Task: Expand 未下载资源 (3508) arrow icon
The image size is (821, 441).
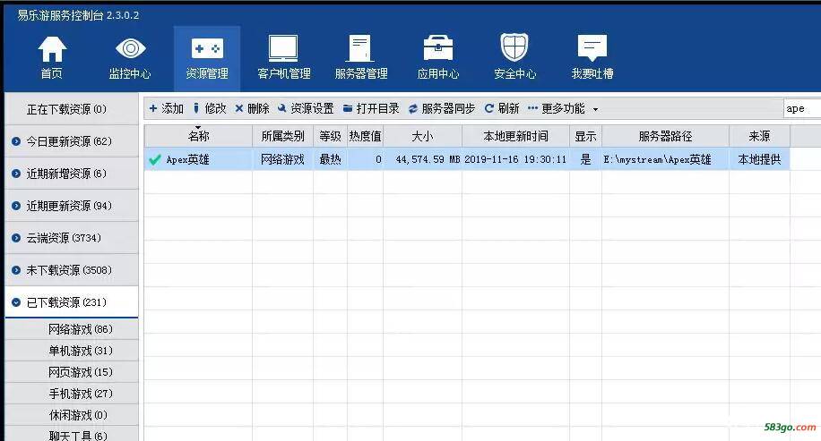Action: pos(16,270)
